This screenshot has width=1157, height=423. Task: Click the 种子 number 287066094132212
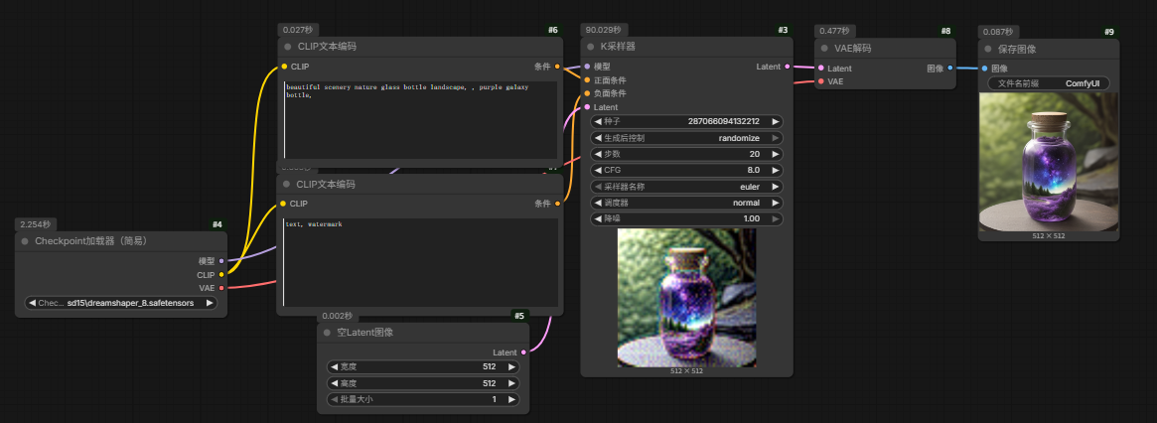click(x=723, y=122)
